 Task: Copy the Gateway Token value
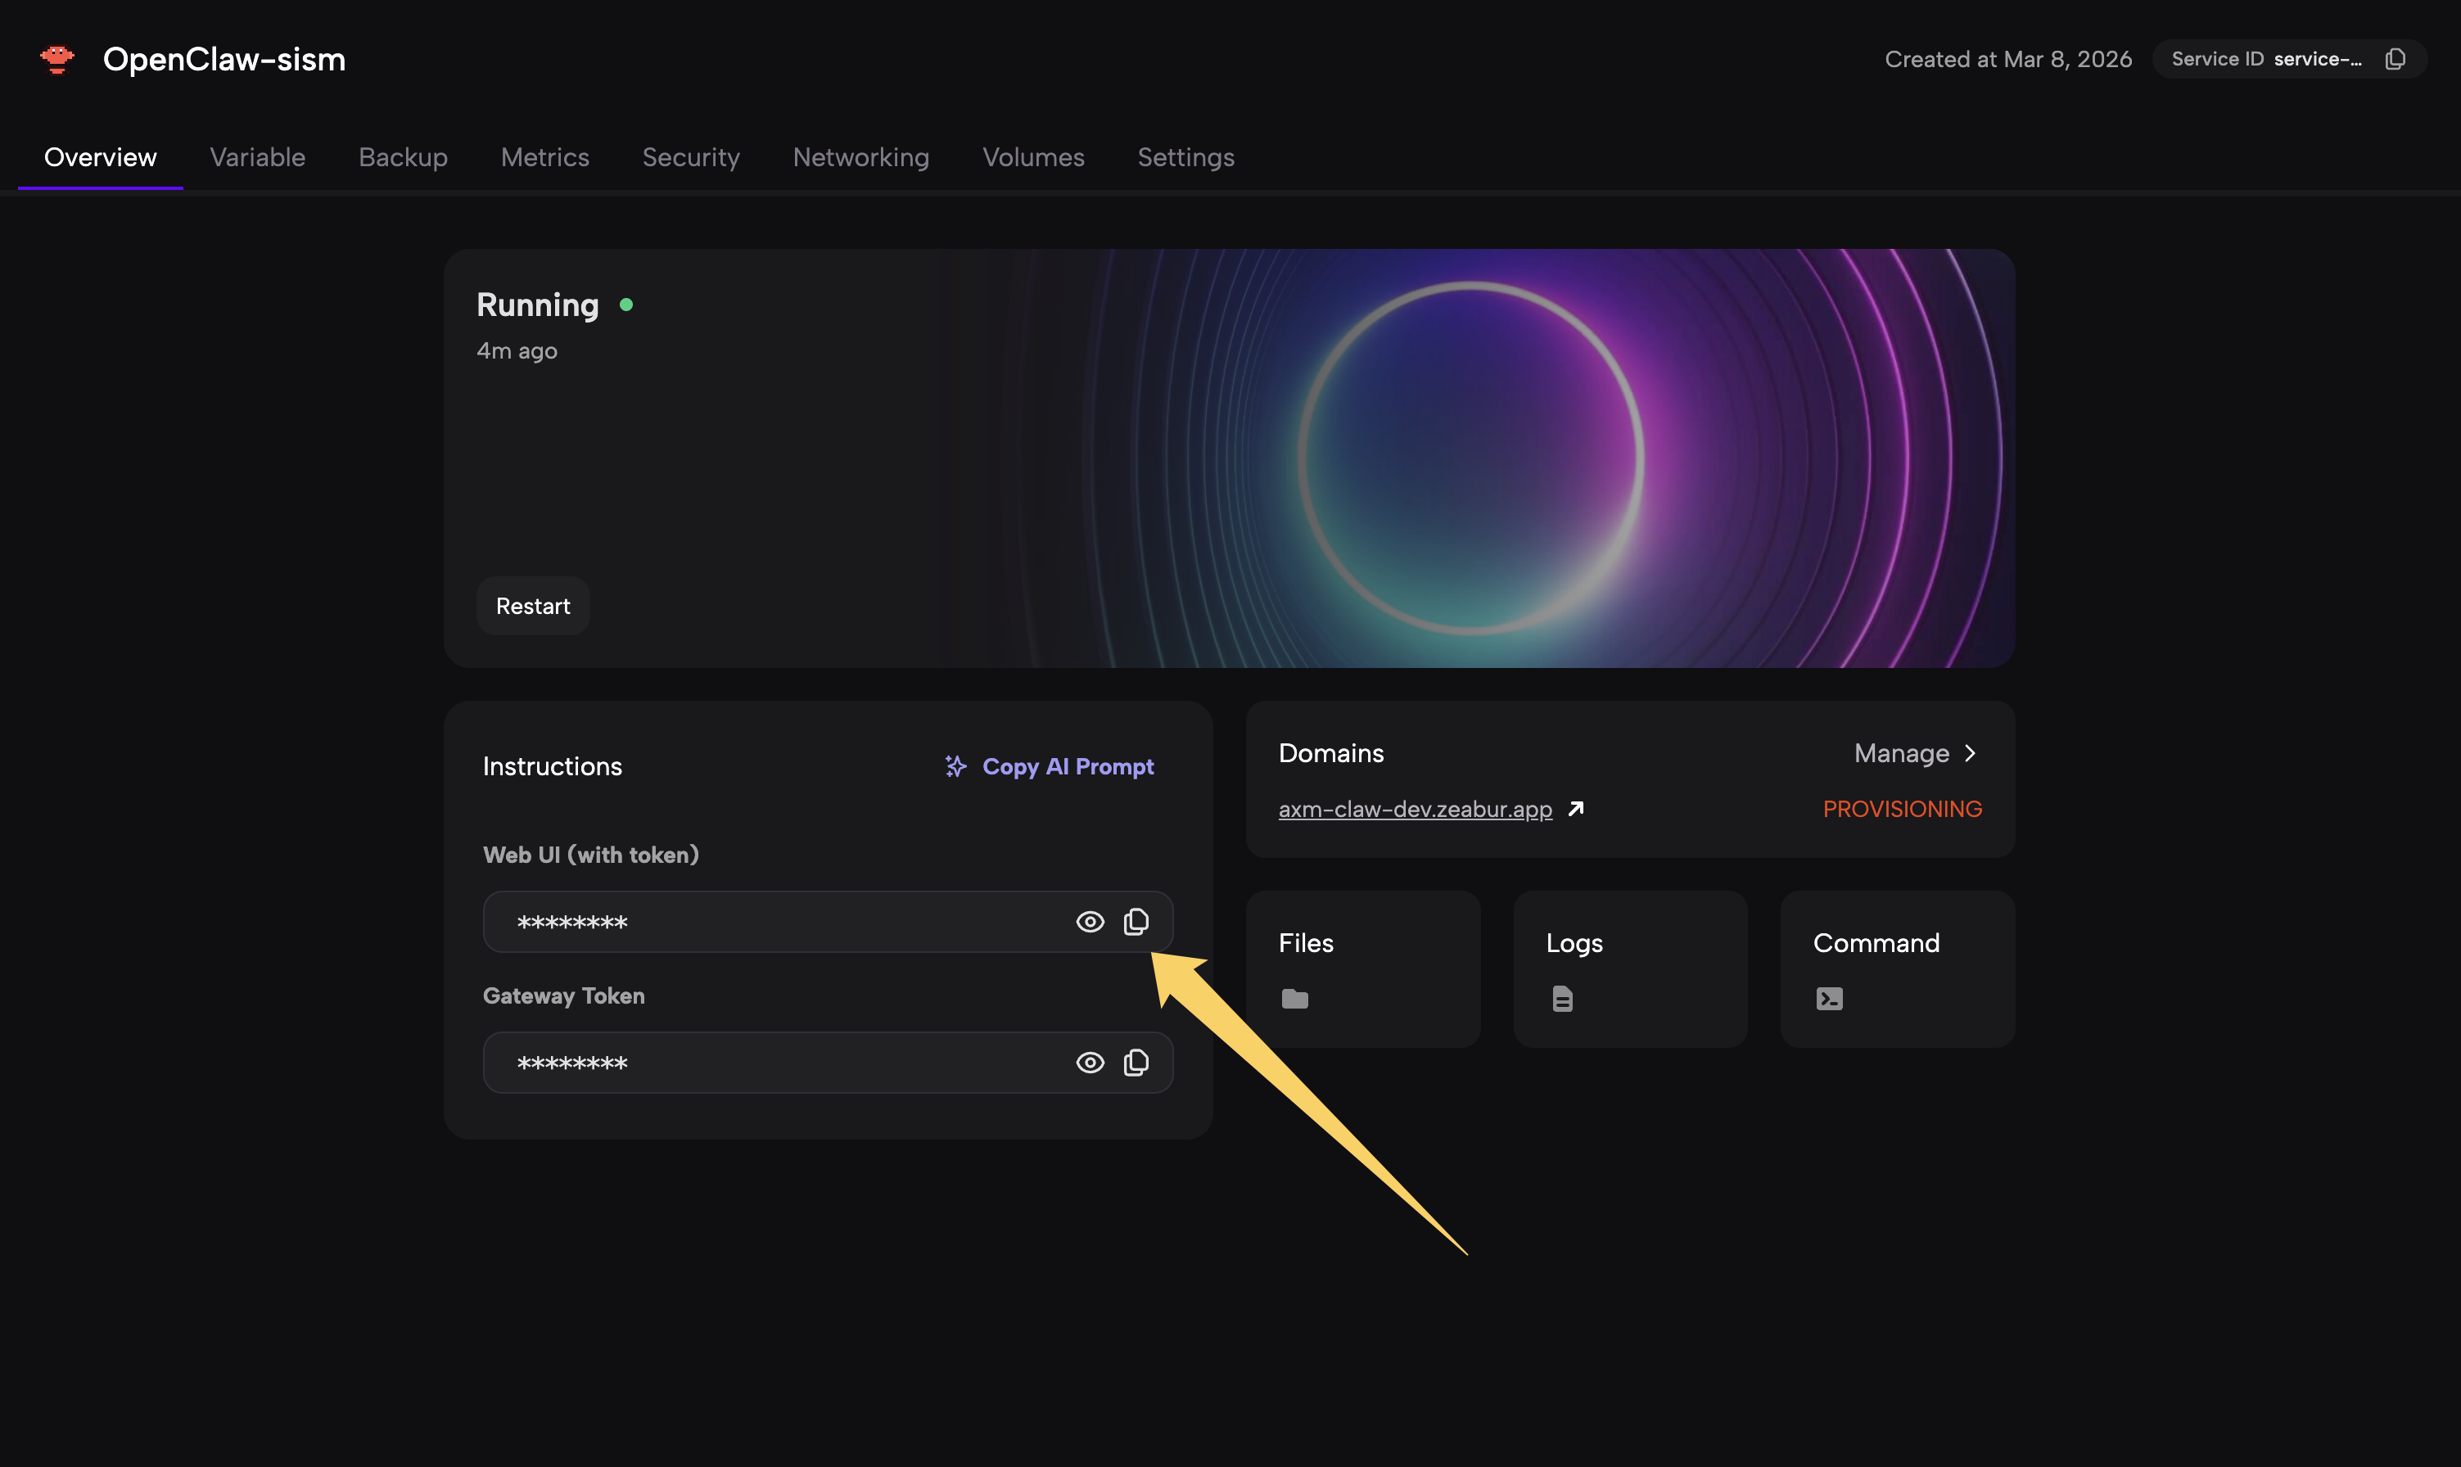click(x=1136, y=1063)
